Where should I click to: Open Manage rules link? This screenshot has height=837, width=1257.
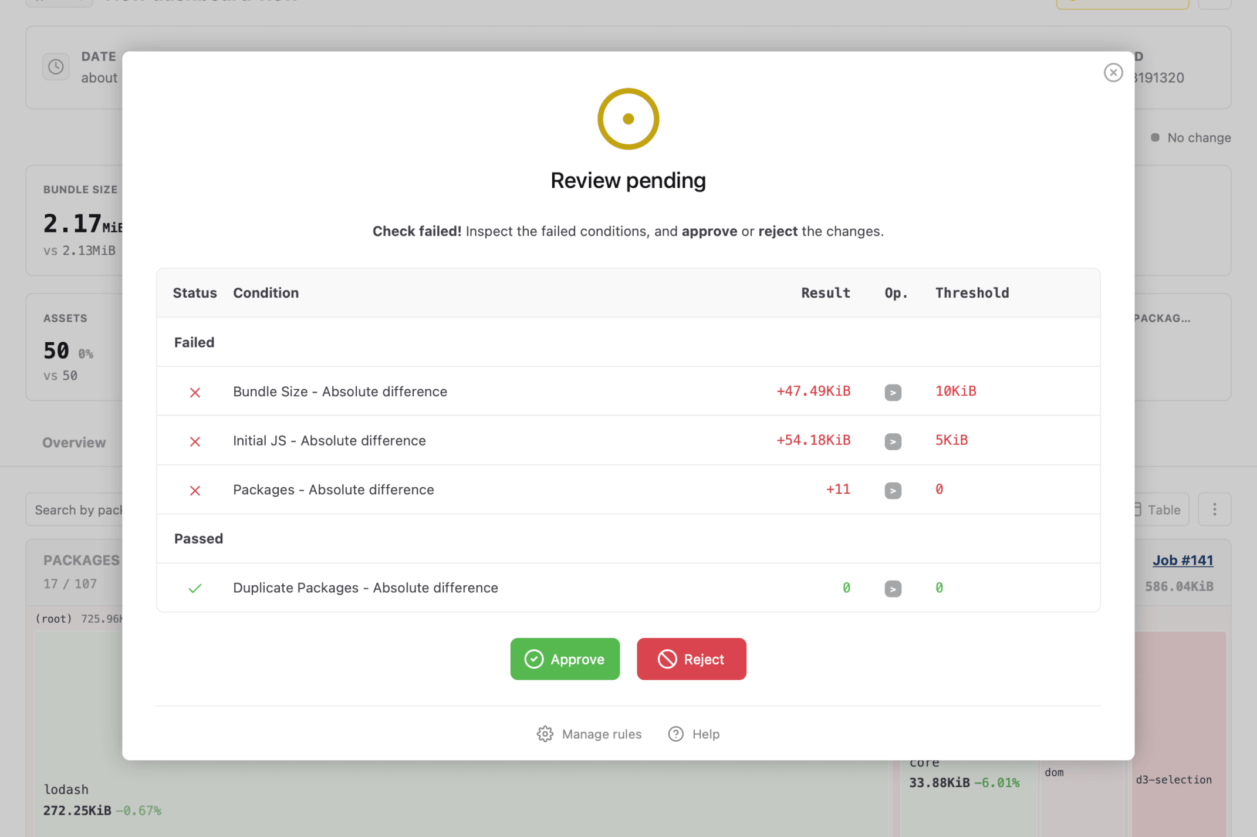coord(589,734)
